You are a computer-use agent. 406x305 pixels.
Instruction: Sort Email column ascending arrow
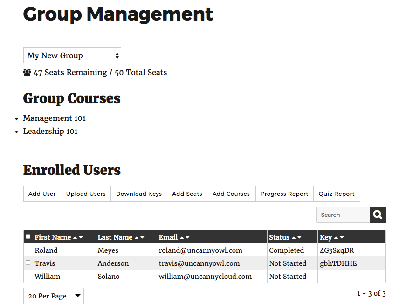[x=181, y=238]
